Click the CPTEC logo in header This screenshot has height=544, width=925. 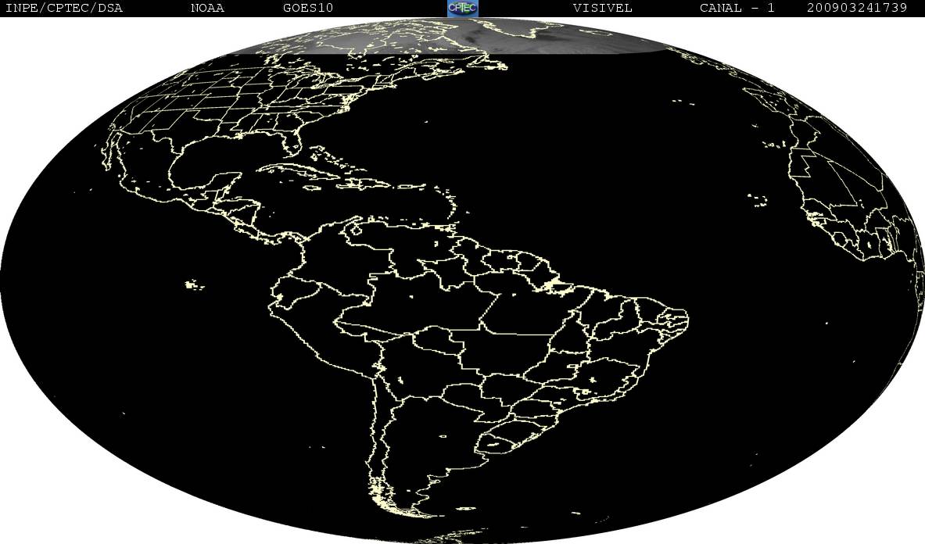pyautogui.click(x=463, y=8)
